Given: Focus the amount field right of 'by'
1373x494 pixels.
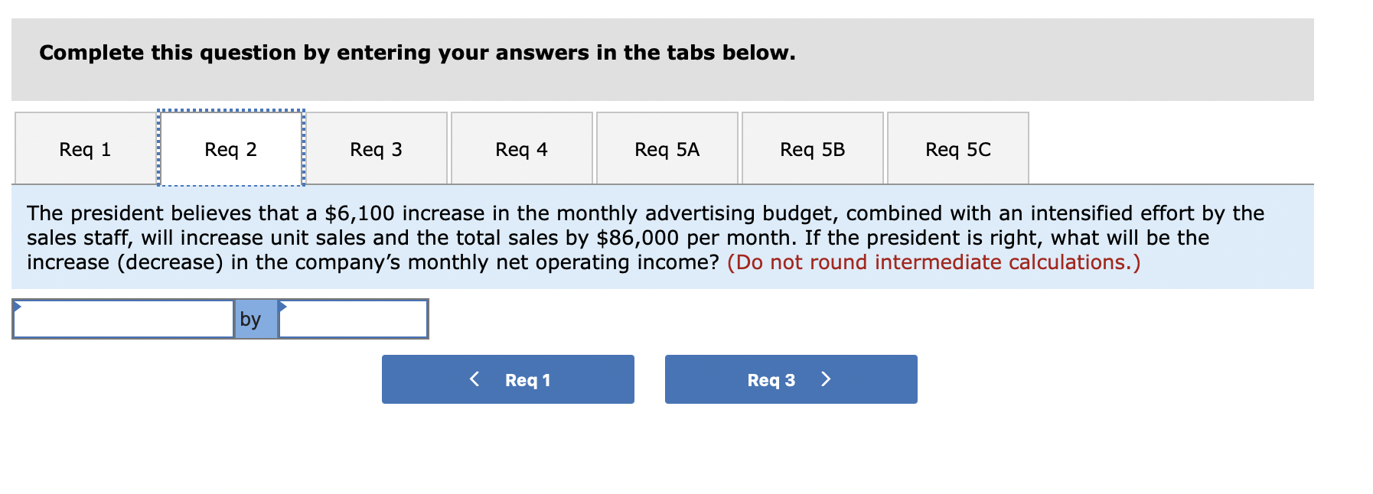Looking at the screenshot, I should (353, 320).
